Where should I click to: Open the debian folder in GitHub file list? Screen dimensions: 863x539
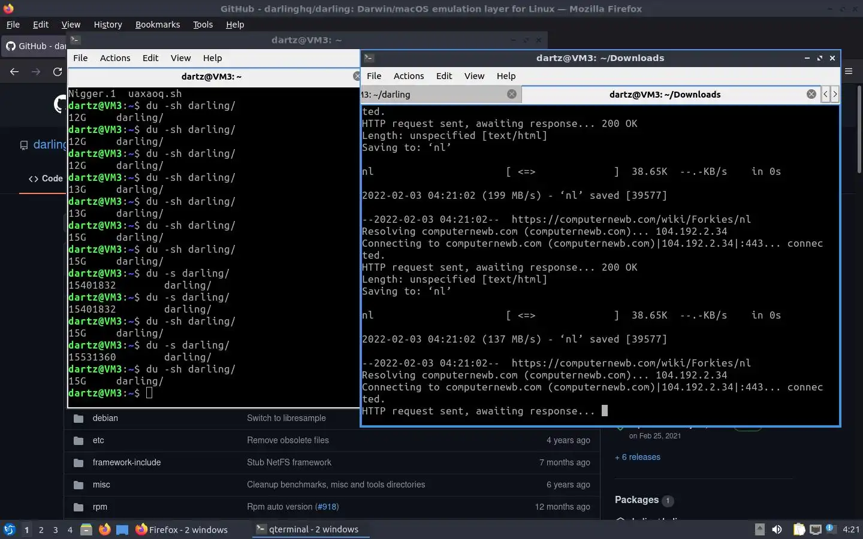[x=105, y=418]
